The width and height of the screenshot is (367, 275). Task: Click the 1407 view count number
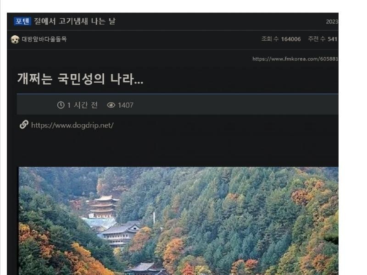pyautogui.click(x=125, y=105)
